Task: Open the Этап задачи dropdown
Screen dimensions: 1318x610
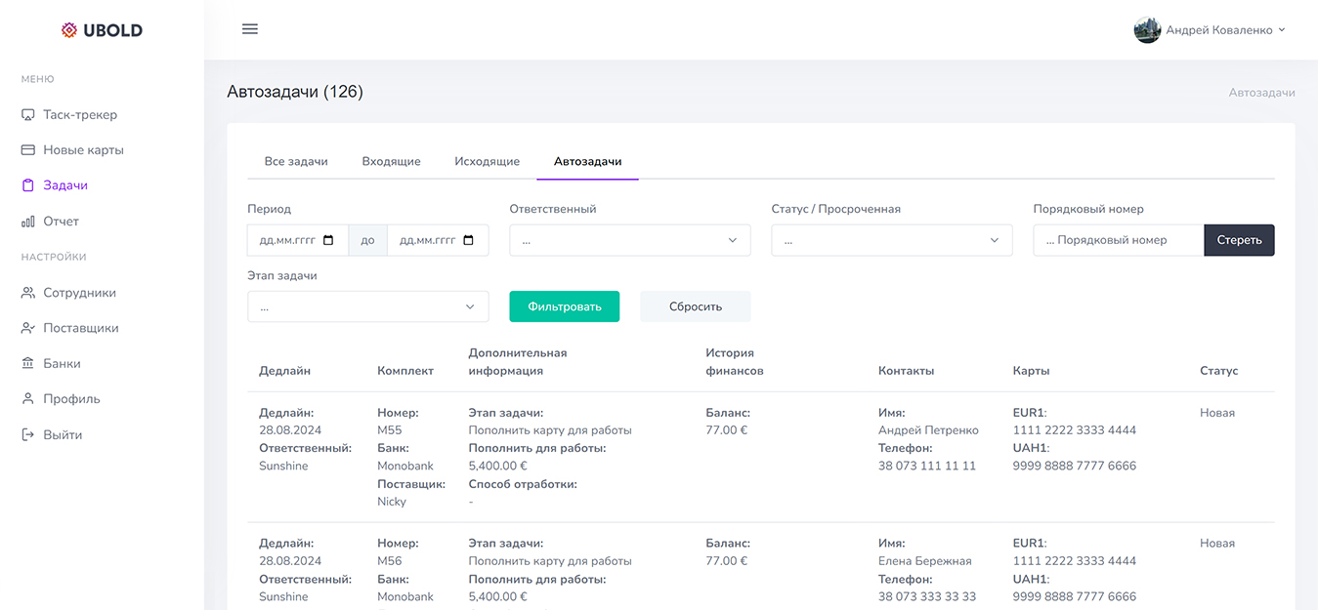Action: [x=367, y=305]
